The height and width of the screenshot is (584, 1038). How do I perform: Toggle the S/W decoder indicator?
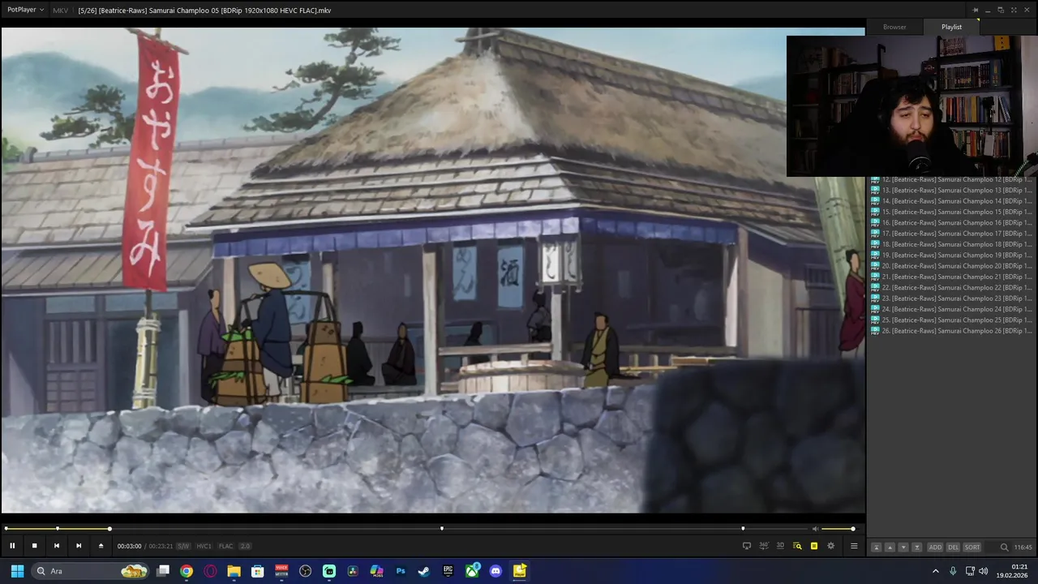(183, 546)
